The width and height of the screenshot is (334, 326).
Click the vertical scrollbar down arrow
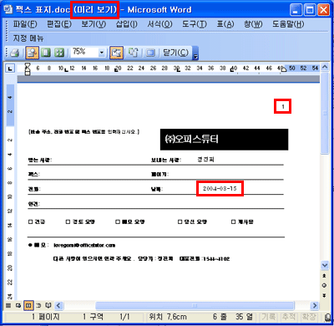tap(325, 265)
